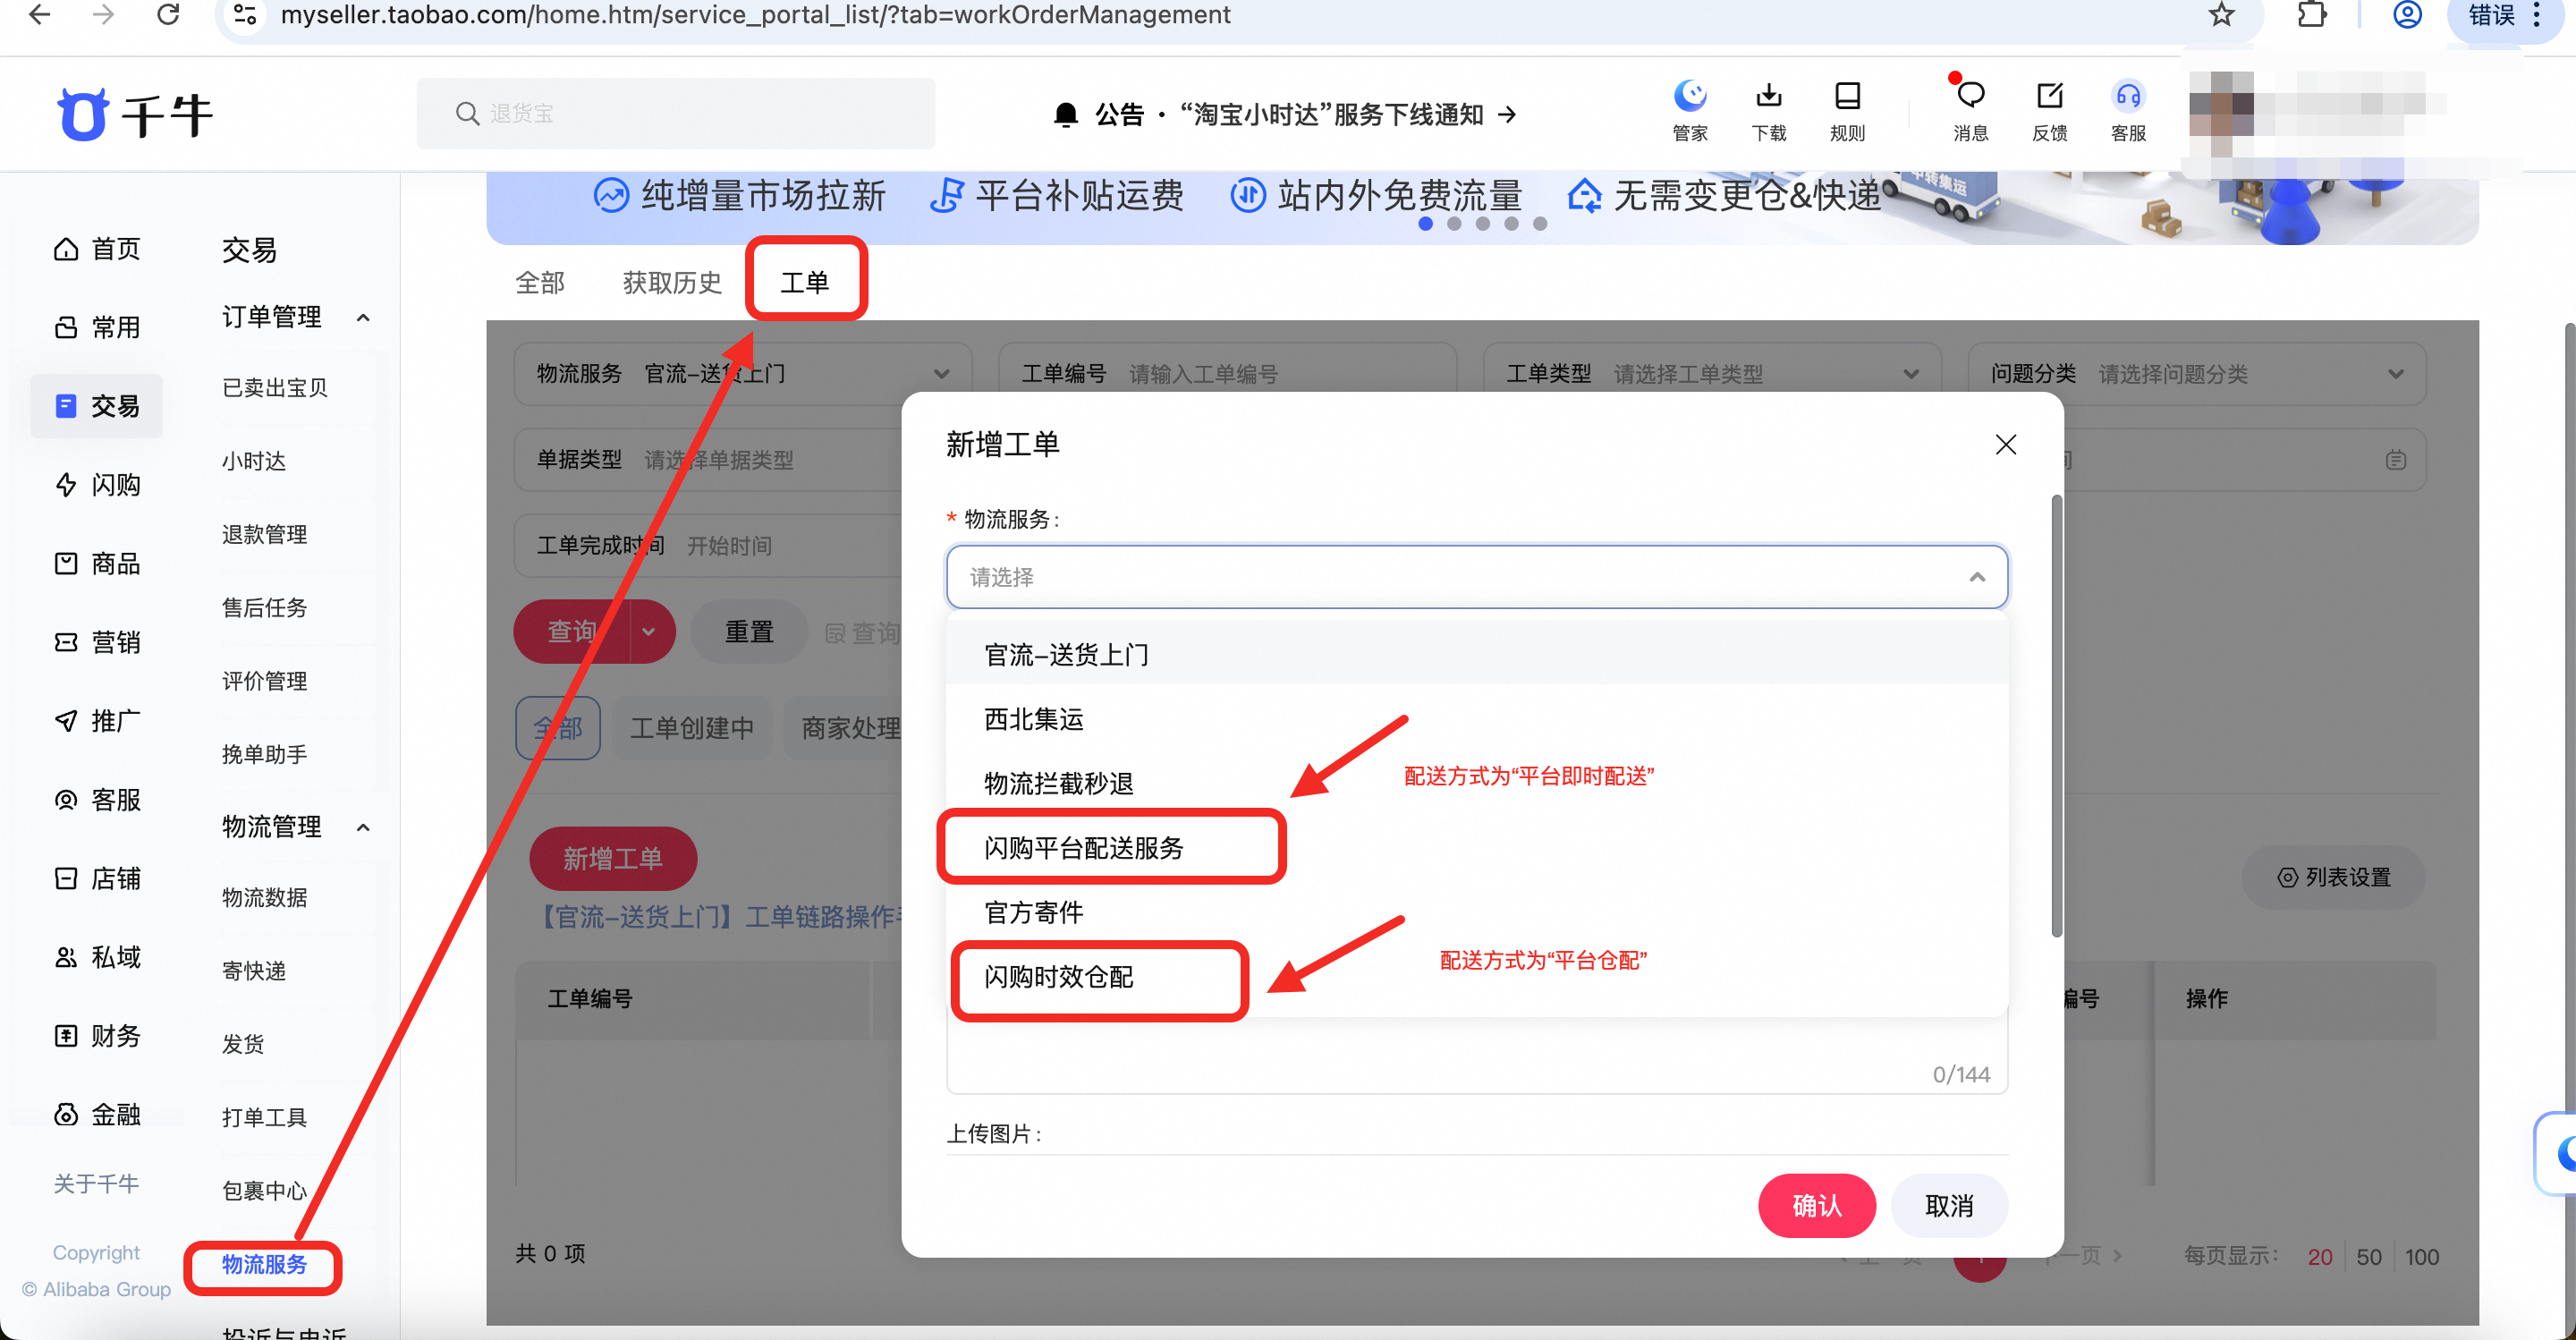Filter by 工单创建中 status
The height and width of the screenshot is (1340, 2576).
point(691,728)
